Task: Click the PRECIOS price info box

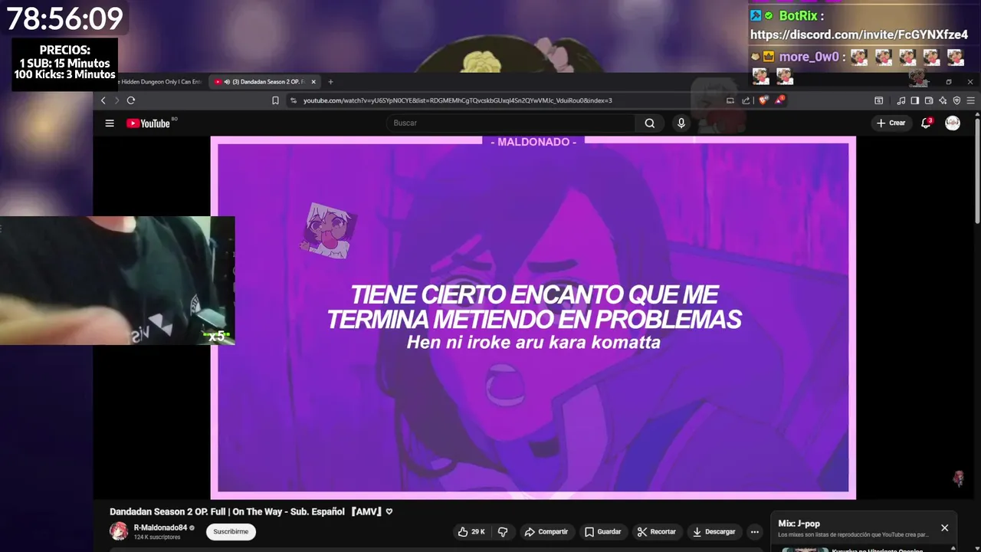Action: [x=65, y=63]
